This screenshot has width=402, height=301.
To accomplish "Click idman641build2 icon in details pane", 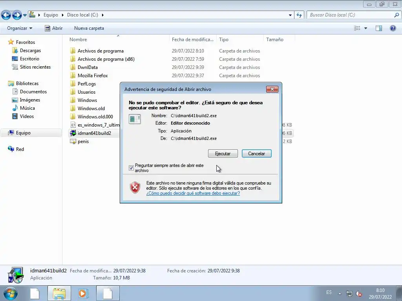I will click(x=16, y=275).
